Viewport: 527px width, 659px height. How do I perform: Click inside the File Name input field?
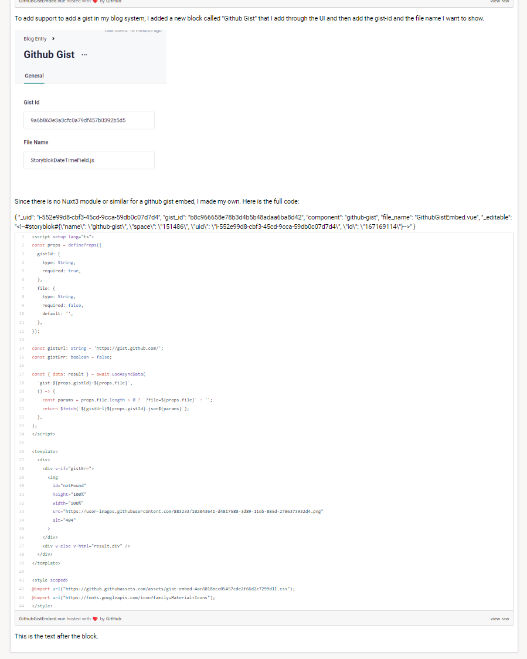pos(89,160)
